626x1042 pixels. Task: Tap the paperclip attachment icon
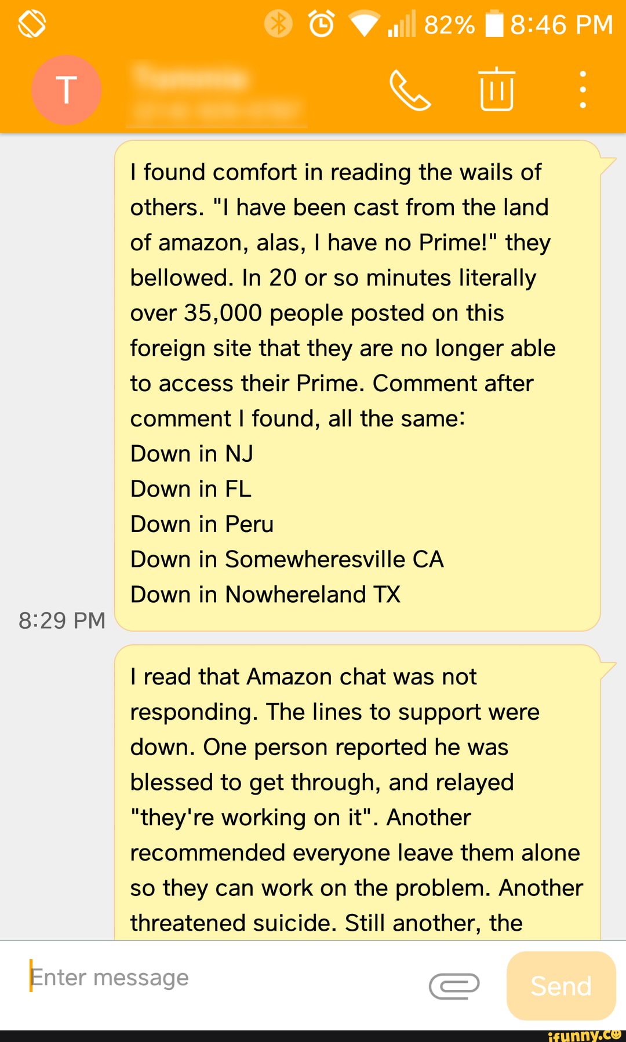pos(454,986)
